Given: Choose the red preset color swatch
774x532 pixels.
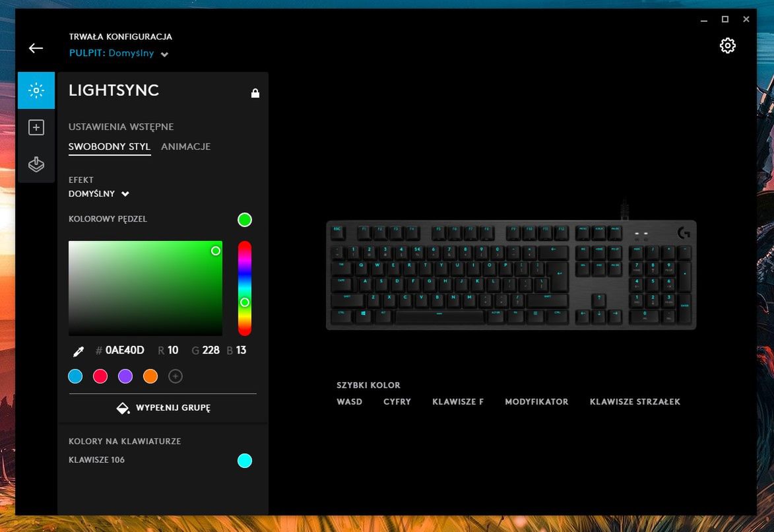Looking at the screenshot, I should pos(100,376).
